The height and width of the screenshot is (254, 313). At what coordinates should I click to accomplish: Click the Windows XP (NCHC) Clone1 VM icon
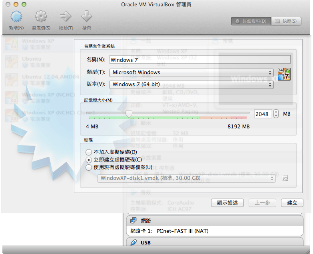11,116
